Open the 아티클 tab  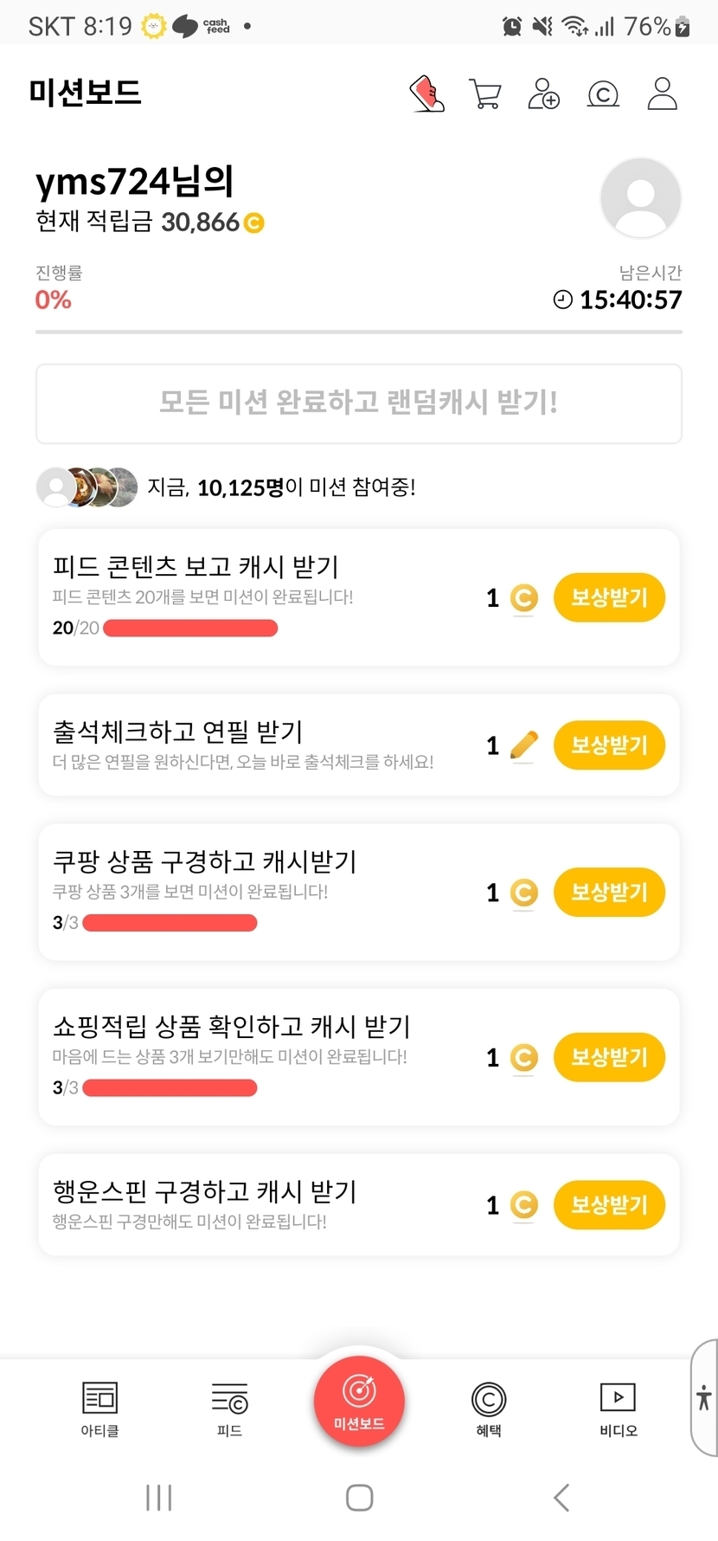(99, 1409)
